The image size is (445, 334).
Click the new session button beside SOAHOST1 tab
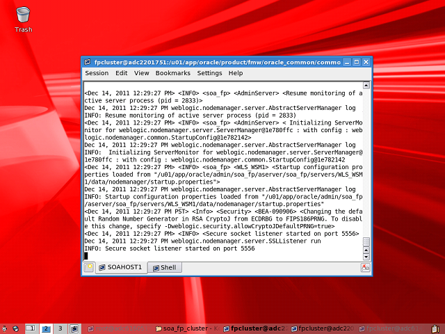tap(89, 267)
